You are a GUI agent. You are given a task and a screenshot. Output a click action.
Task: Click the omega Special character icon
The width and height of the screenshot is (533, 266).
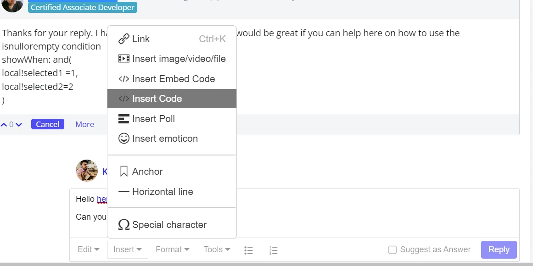click(x=124, y=225)
